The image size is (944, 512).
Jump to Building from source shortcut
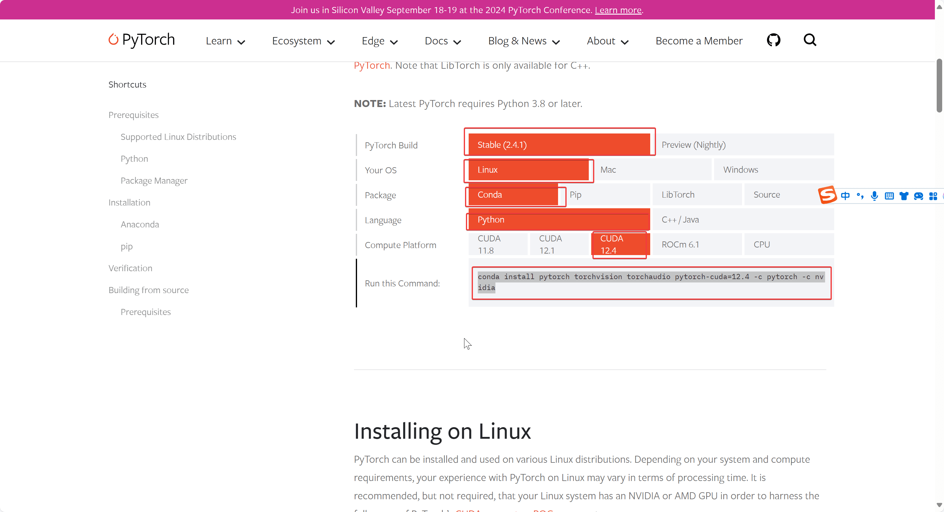coord(148,290)
